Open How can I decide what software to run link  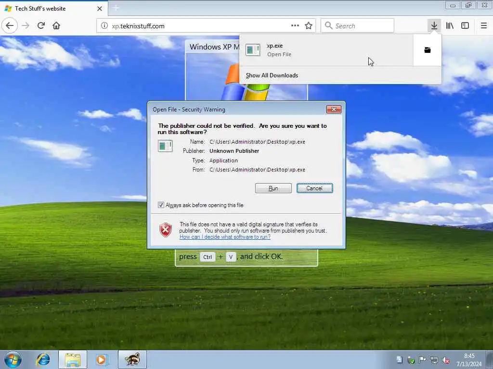coord(225,237)
